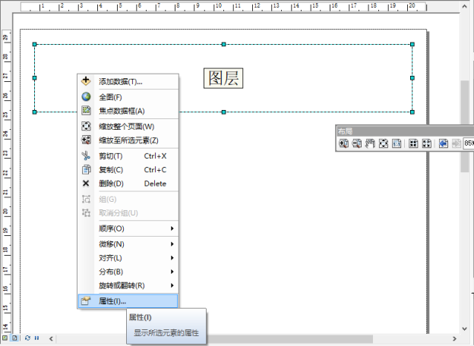Select 缩放整个页面(W) from menu
The width and height of the screenshot is (474, 346).
point(128,126)
